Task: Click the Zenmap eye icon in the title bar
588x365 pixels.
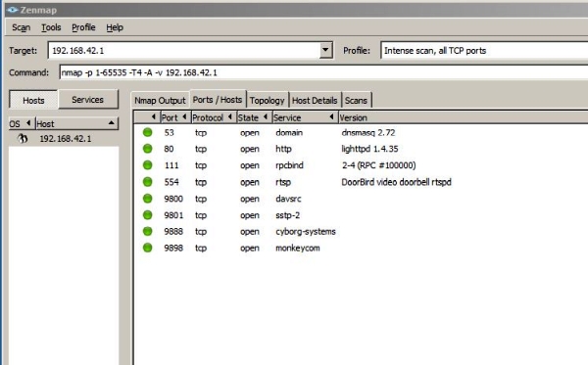Action: click(13, 10)
